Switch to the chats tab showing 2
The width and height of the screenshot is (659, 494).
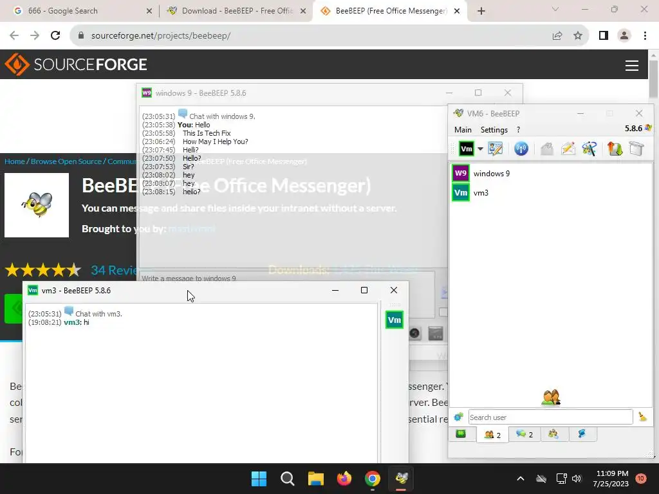(x=524, y=434)
